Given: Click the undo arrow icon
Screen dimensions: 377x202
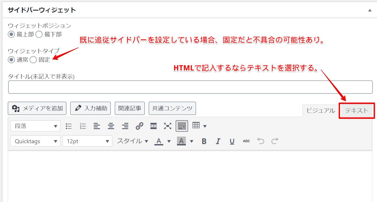Looking at the screenshot, I should (x=260, y=141).
